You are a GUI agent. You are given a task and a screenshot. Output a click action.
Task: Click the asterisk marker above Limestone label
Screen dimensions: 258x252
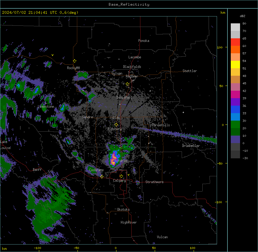point(46,104)
